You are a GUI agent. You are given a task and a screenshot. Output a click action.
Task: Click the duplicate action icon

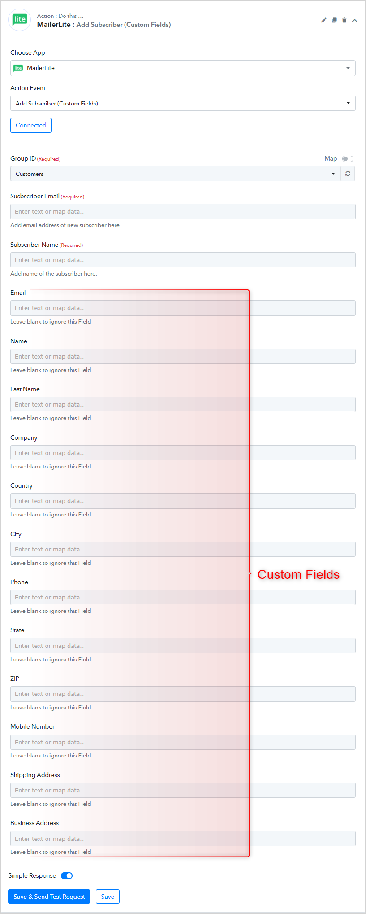[334, 20]
